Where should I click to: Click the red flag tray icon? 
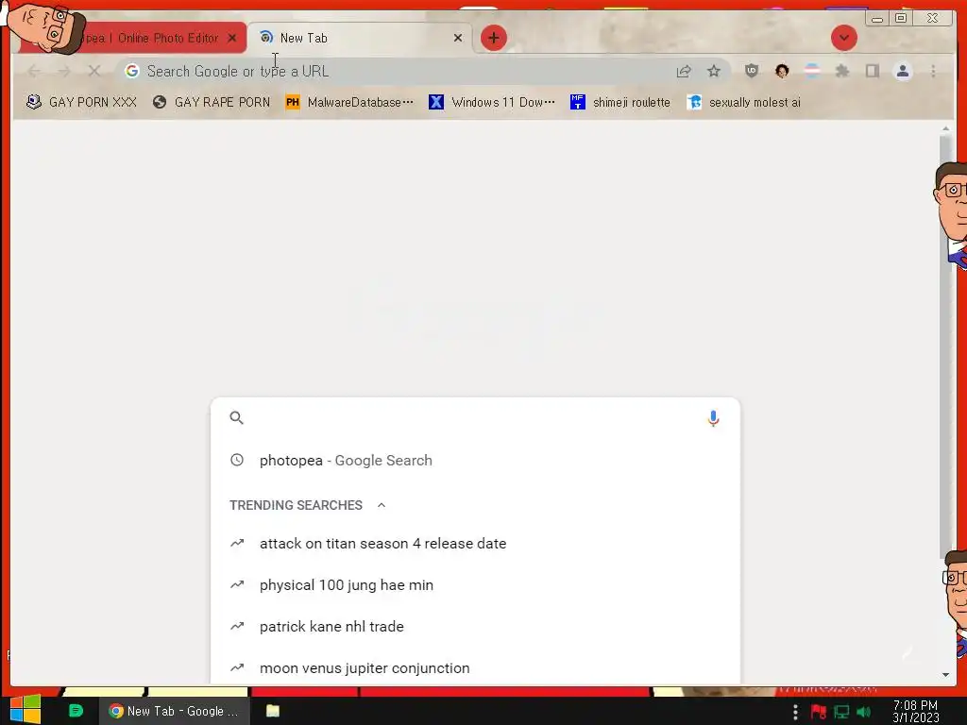pyautogui.click(x=819, y=712)
